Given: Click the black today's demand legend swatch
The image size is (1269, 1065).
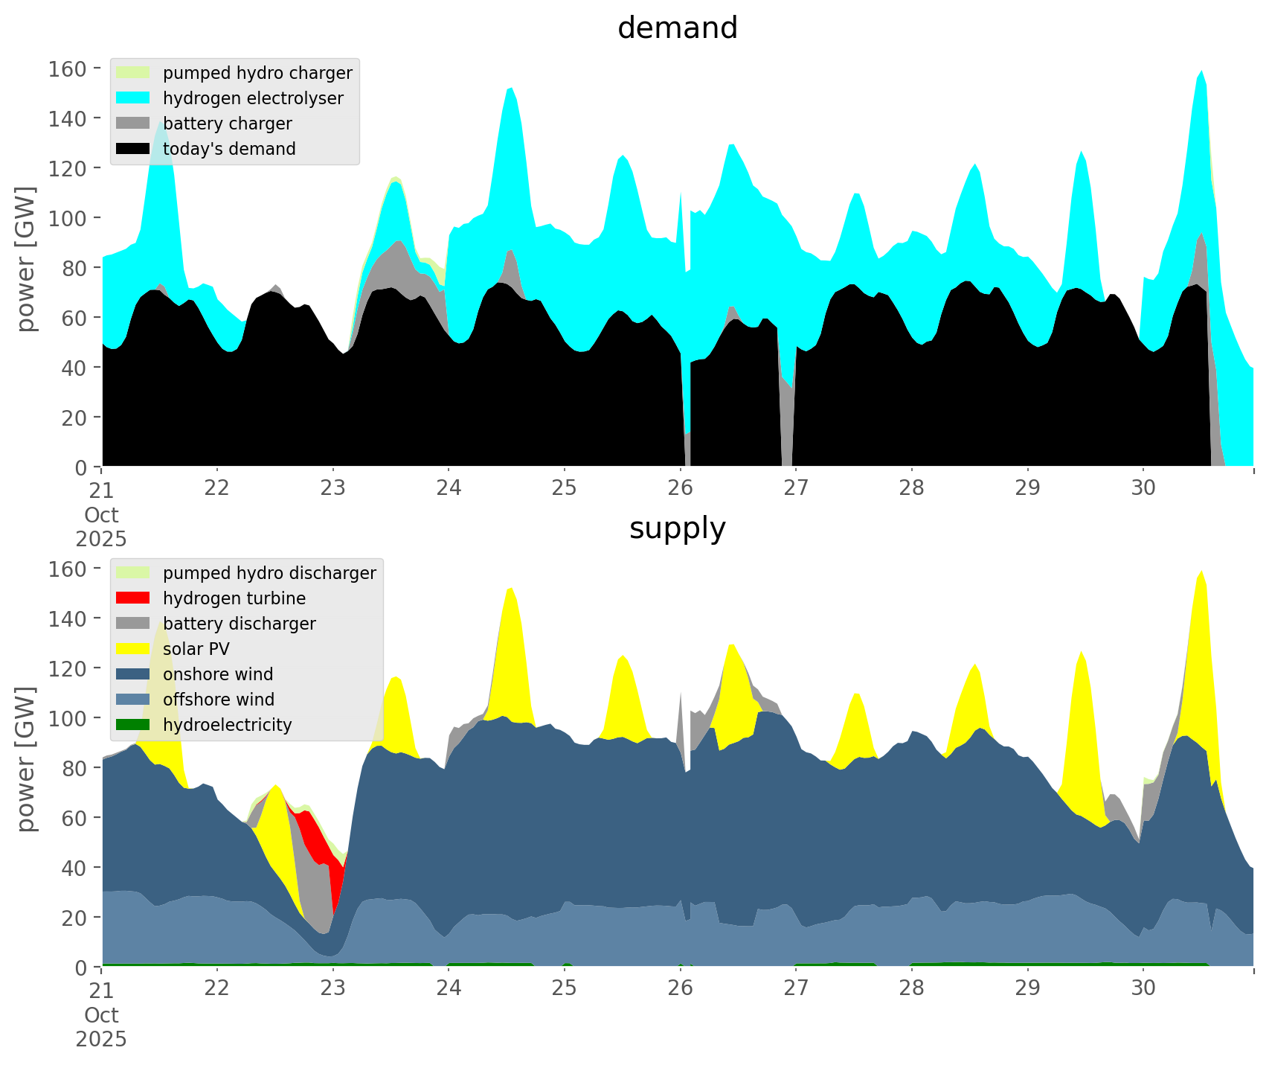Looking at the screenshot, I should click(133, 149).
